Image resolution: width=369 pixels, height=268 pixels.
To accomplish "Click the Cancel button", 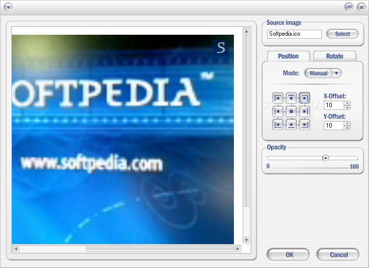I will 338,255.
